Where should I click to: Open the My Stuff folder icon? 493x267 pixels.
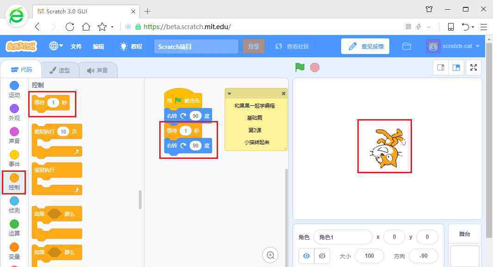tap(406, 46)
